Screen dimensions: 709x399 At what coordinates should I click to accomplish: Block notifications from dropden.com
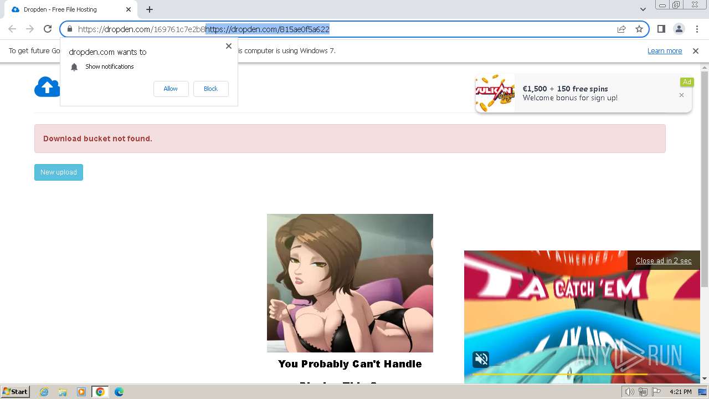tap(210, 89)
